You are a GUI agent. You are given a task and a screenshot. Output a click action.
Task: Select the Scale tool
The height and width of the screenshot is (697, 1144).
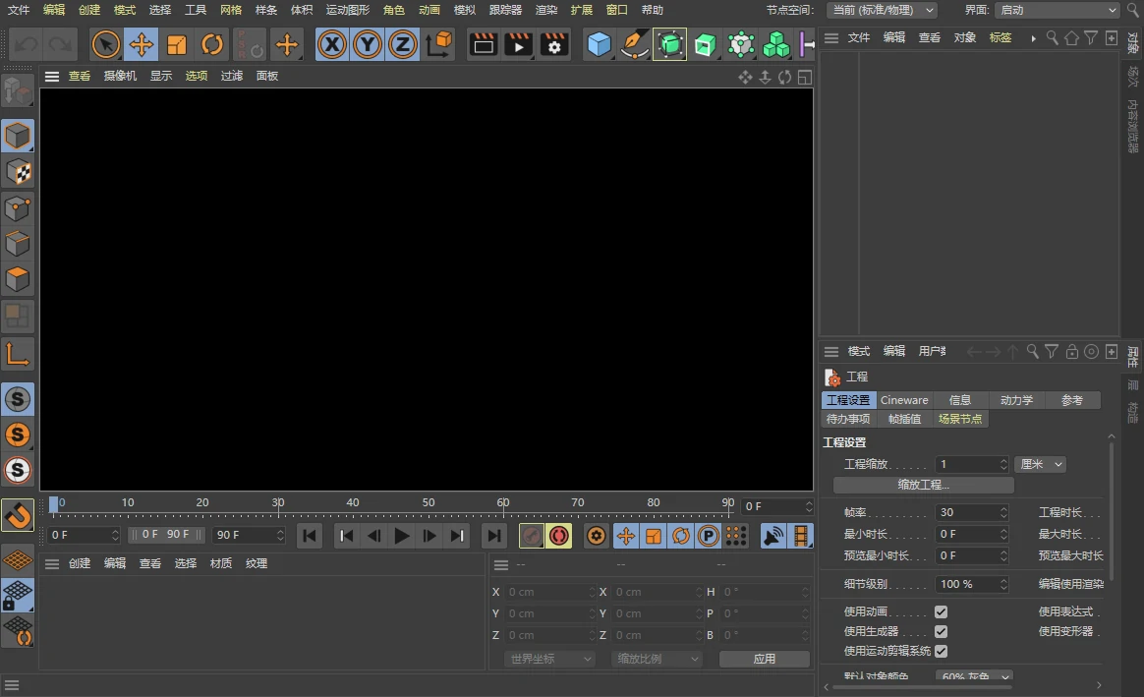coord(177,44)
